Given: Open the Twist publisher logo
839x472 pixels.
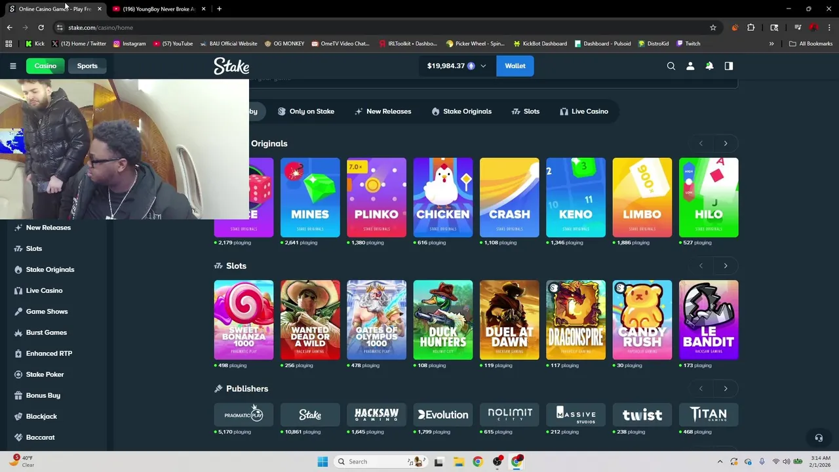Looking at the screenshot, I should pyautogui.click(x=642, y=415).
